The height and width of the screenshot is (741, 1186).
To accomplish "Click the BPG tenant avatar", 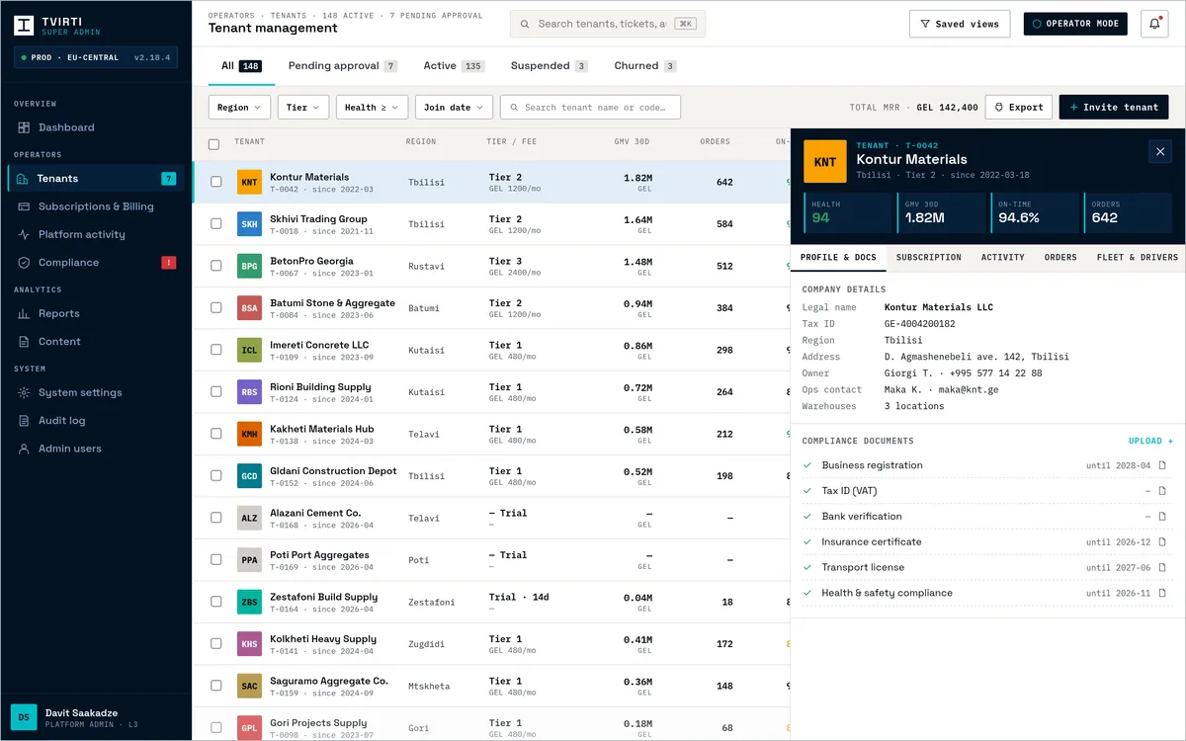I will 249,267.
